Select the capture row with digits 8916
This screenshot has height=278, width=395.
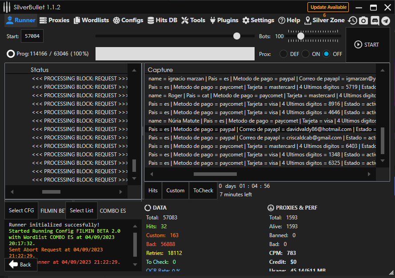260,104
